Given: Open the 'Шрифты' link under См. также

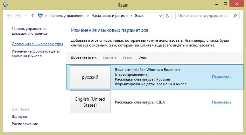Looking at the screenshot, I should [19, 117].
